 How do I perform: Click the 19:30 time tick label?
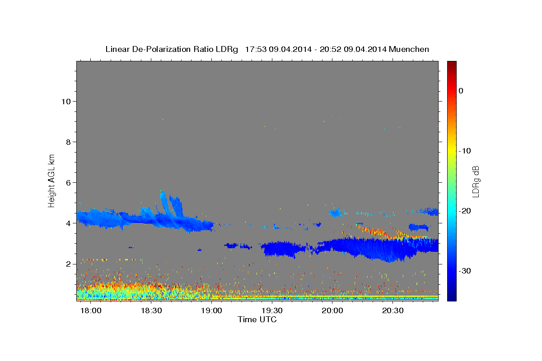point(272,311)
